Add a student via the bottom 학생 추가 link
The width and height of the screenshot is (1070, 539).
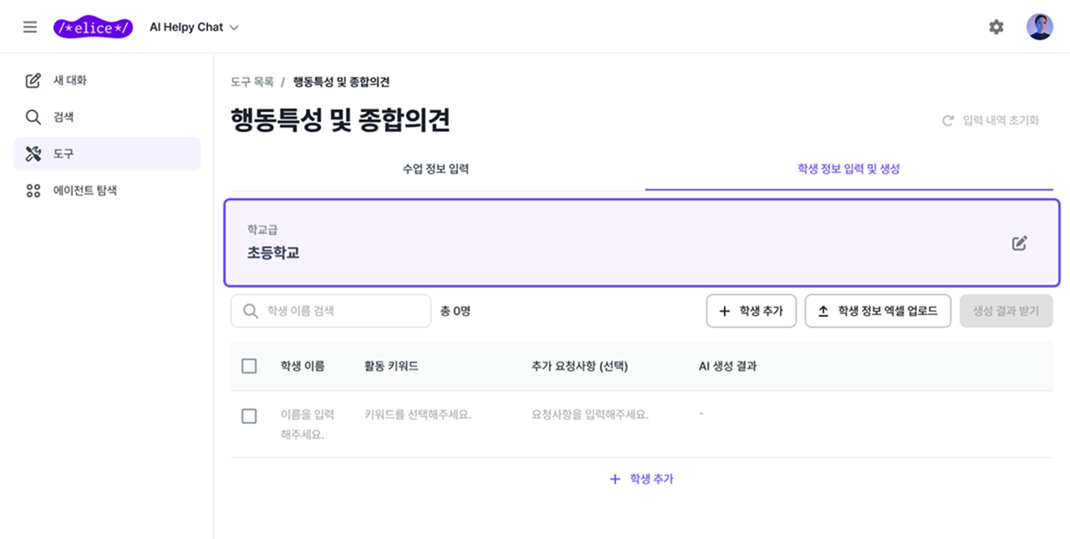coord(641,478)
